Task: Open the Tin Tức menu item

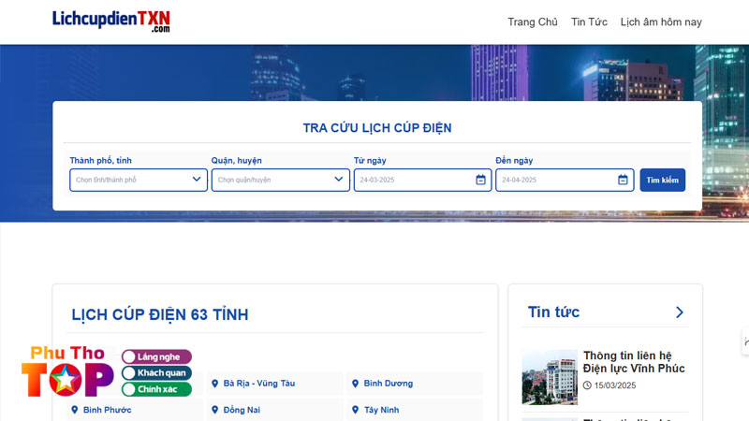Action: point(589,22)
